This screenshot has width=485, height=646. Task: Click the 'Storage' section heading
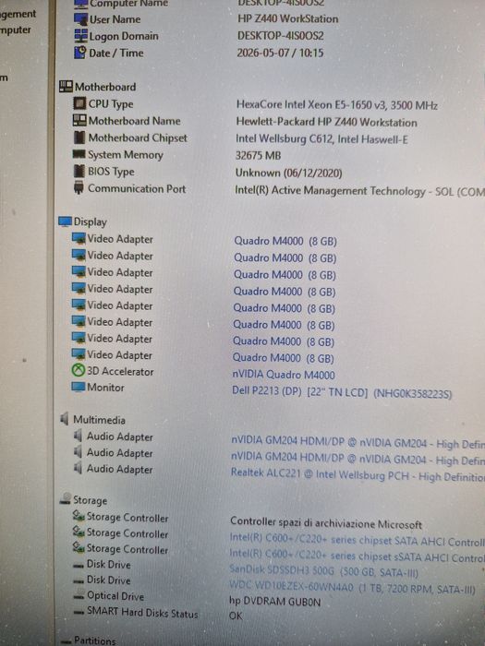click(x=90, y=500)
